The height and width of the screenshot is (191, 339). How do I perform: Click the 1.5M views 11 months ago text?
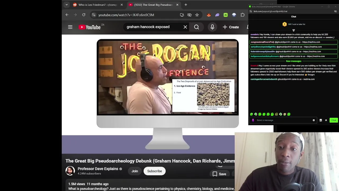[x=88, y=184]
